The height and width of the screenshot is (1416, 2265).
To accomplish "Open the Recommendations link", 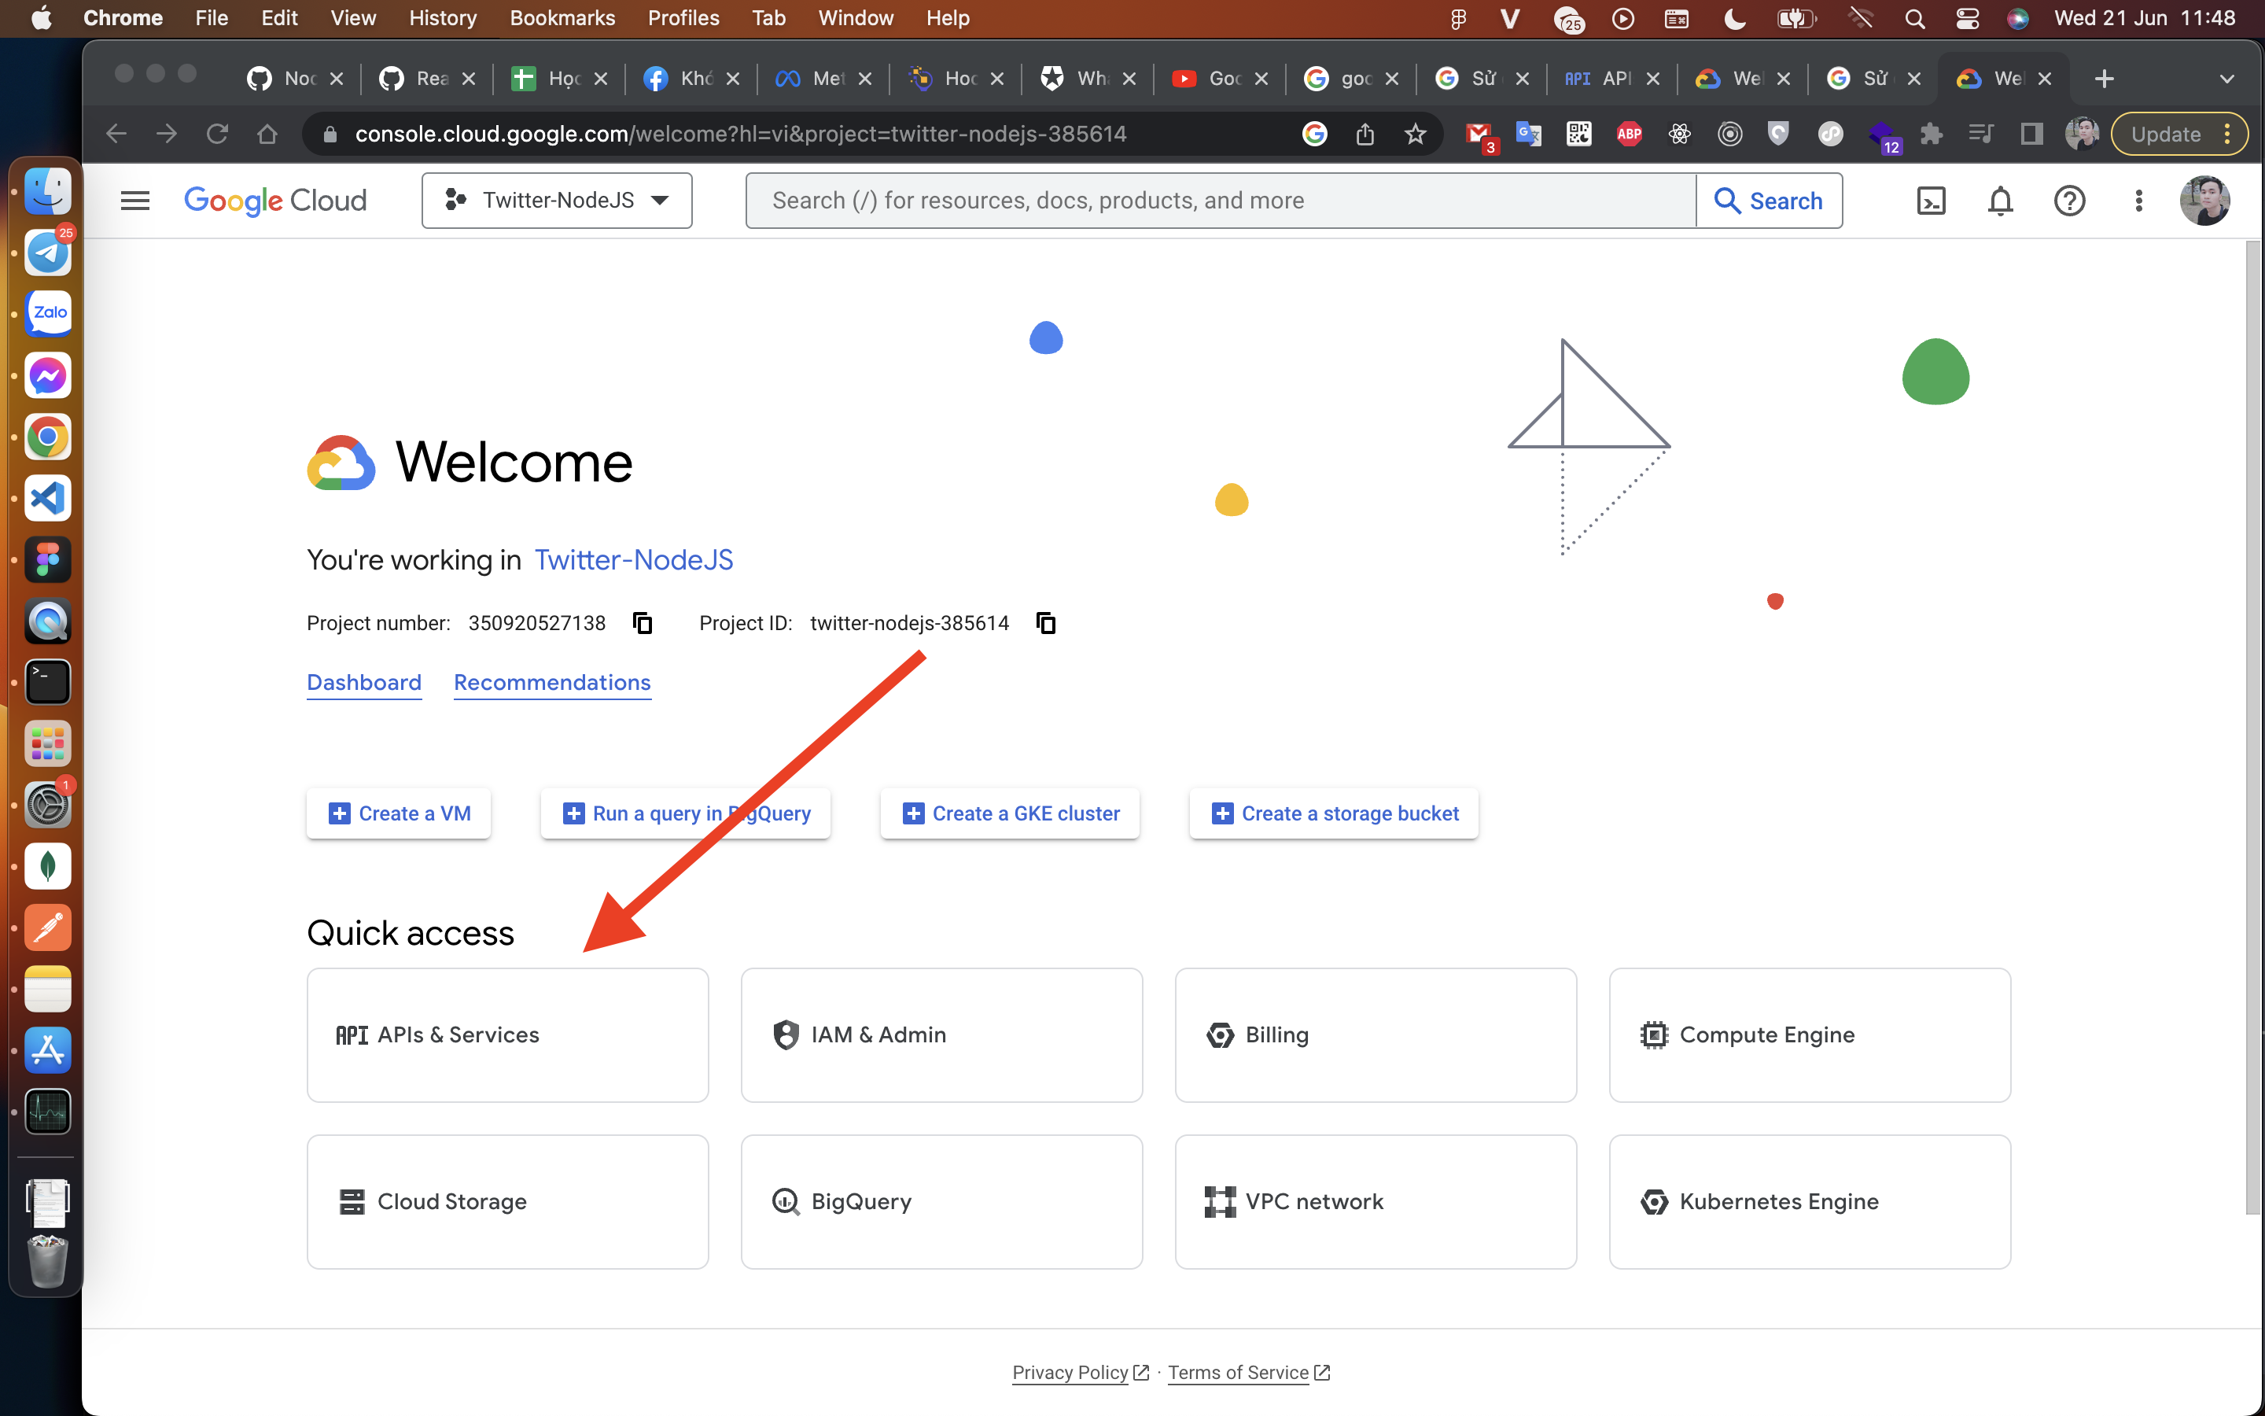I will (552, 683).
